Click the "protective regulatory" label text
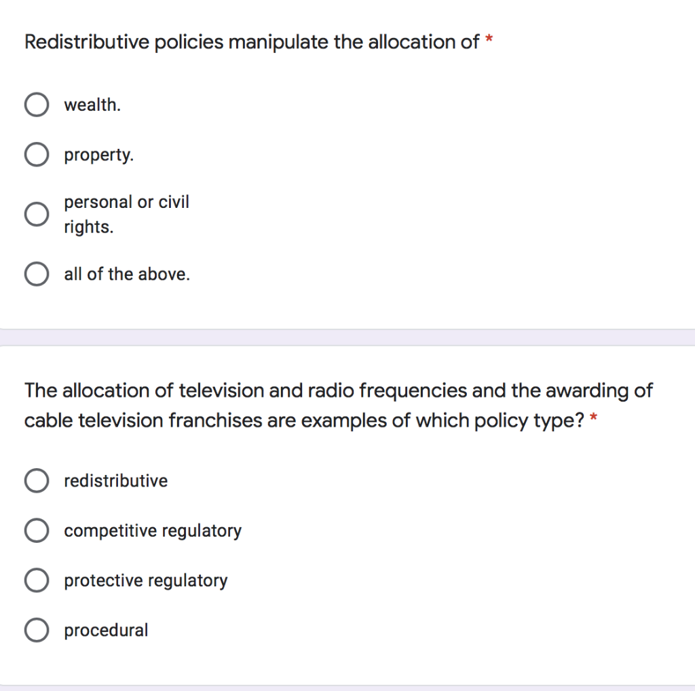Viewport: 695px width, 691px height. [145, 580]
